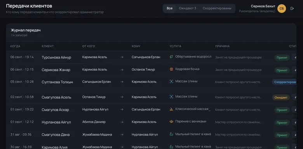Click the leaf icon for Обёртывание водорослями
The width and height of the screenshot is (303, 149).
point(171,57)
